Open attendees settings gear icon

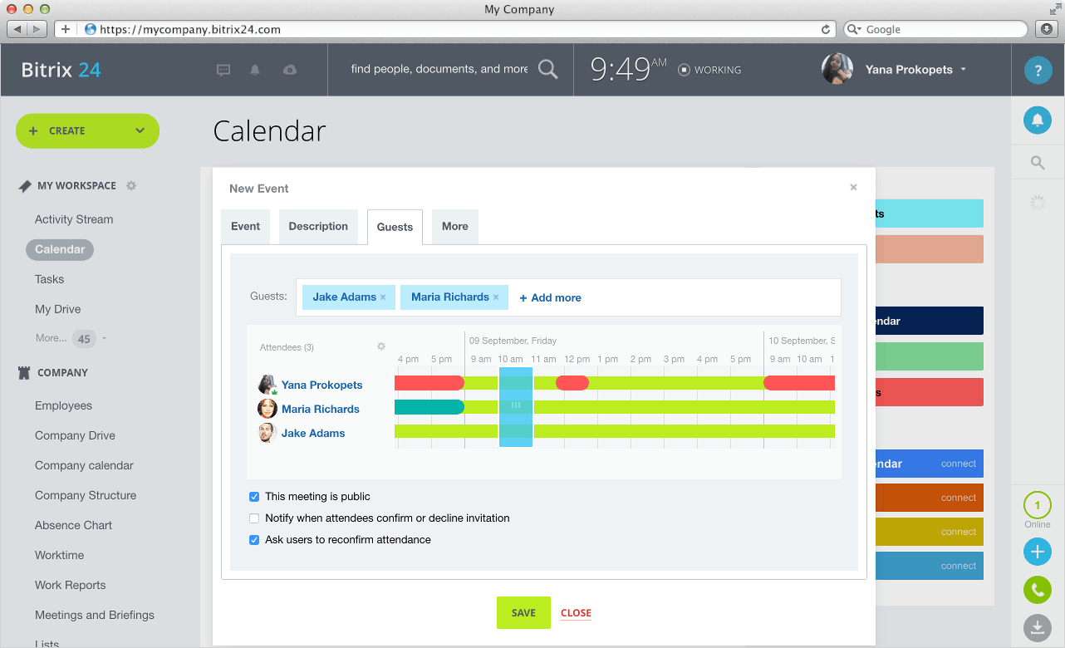(x=381, y=346)
